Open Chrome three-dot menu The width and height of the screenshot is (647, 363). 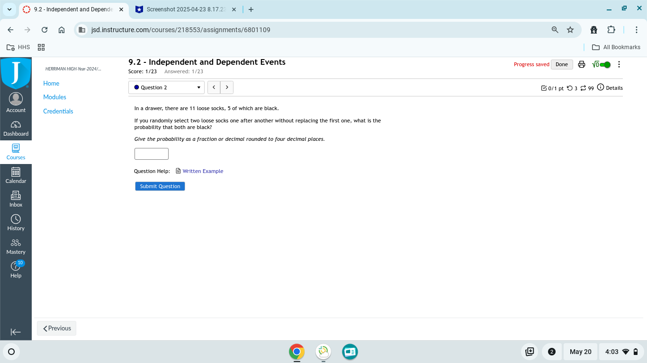pyautogui.click(x=637, y=30)
